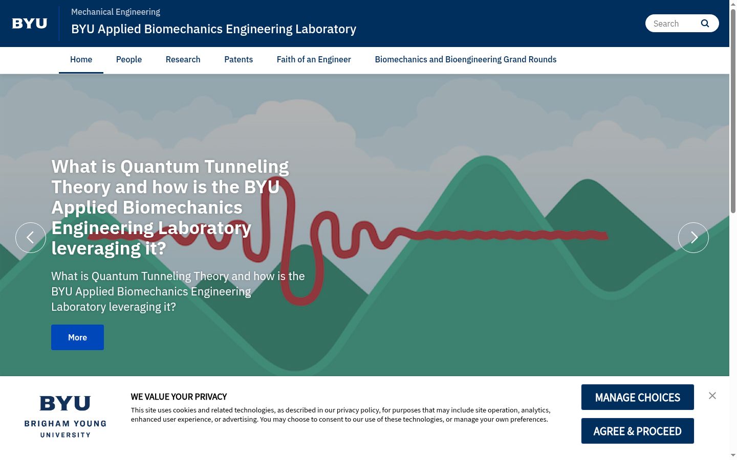Advance to the next carousel slide
The height and width of the screenshot is (460, 737).
[x=693, y=238]
